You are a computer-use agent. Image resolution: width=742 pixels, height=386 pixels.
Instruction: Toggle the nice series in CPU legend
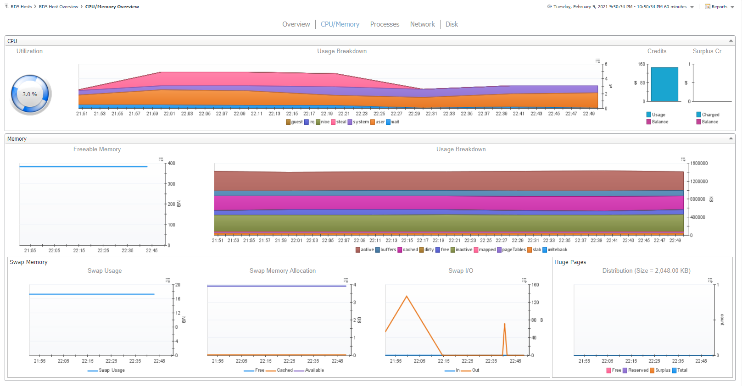pyautogui.click(x=323, y=122)
